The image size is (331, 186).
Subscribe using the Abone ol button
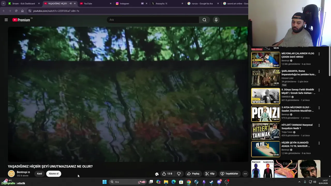pyautogui.click(x=54, y=174)
